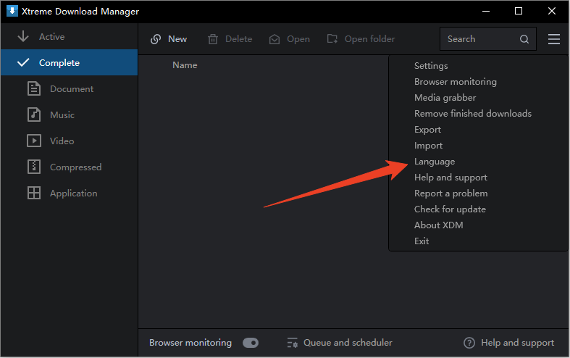Screen dimensions: 570x358
Task: Minimize the Xtreme Download Manager window
Action: click(x=486, y=11)
